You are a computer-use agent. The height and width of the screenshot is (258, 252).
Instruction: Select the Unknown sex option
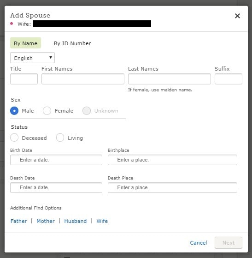[87, 111]
